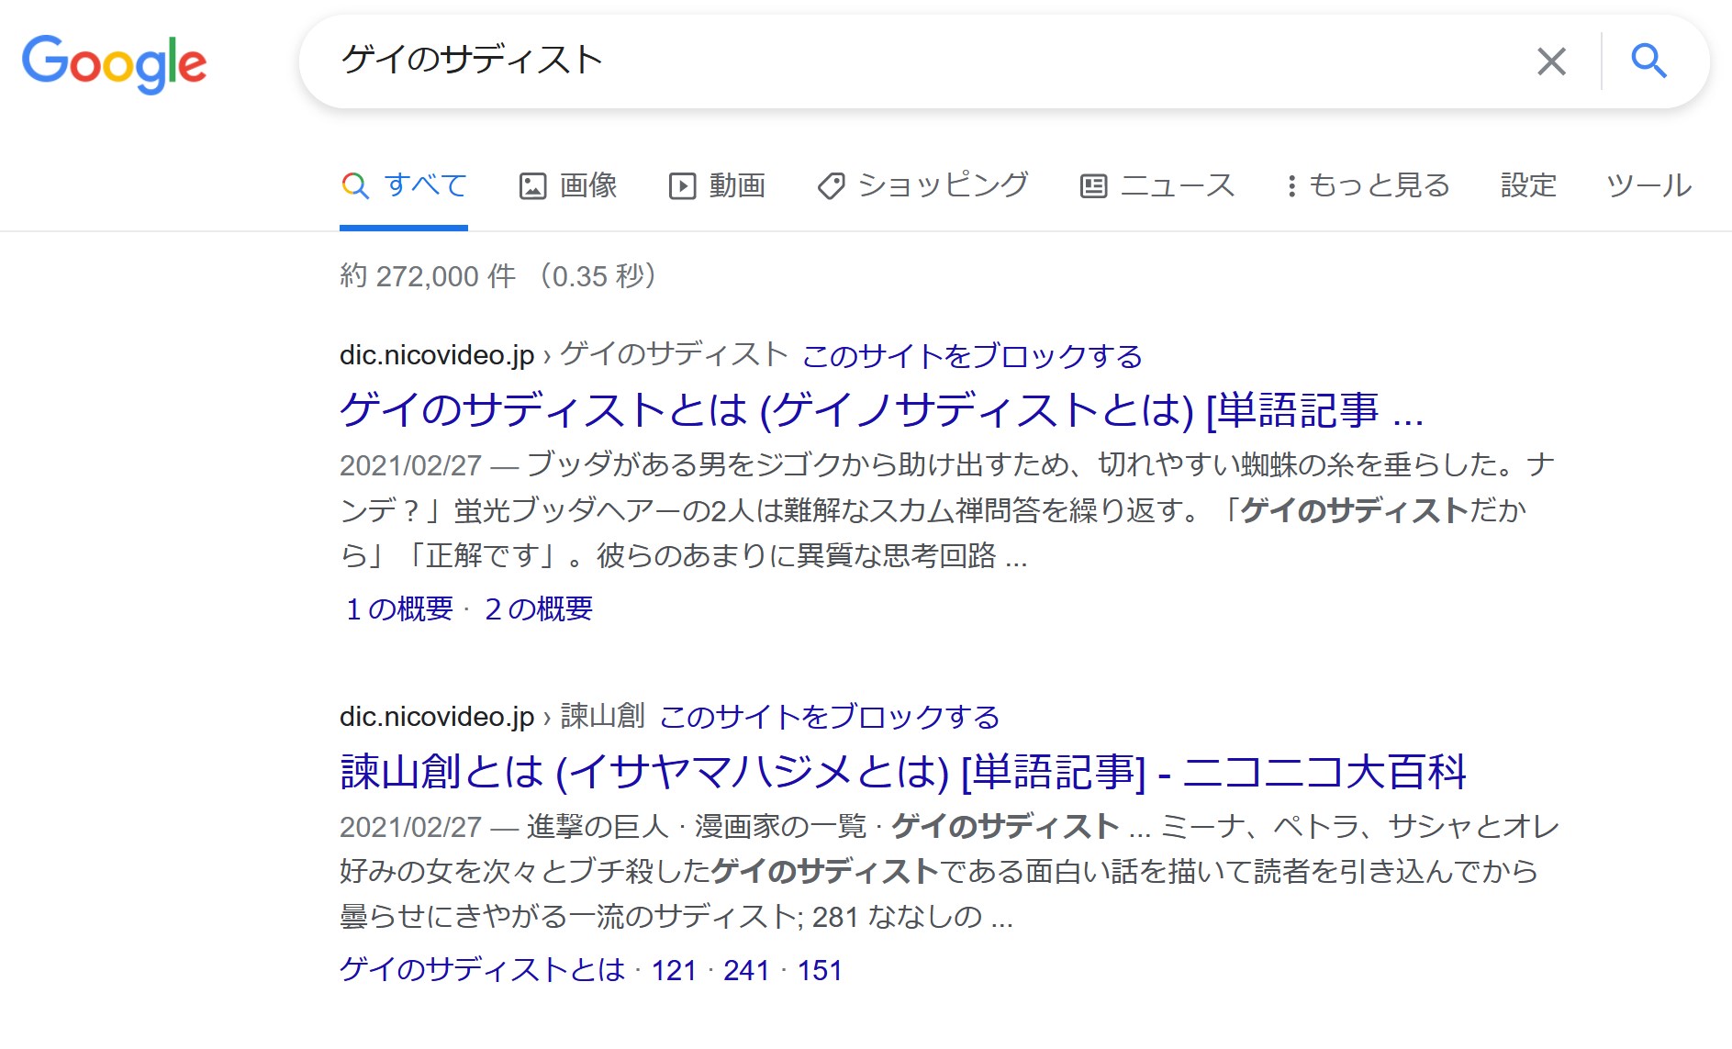Screen dimensions: 1732x1049
Task: Open the ゲイのサディストとは result title
Action: click(881, 409)
